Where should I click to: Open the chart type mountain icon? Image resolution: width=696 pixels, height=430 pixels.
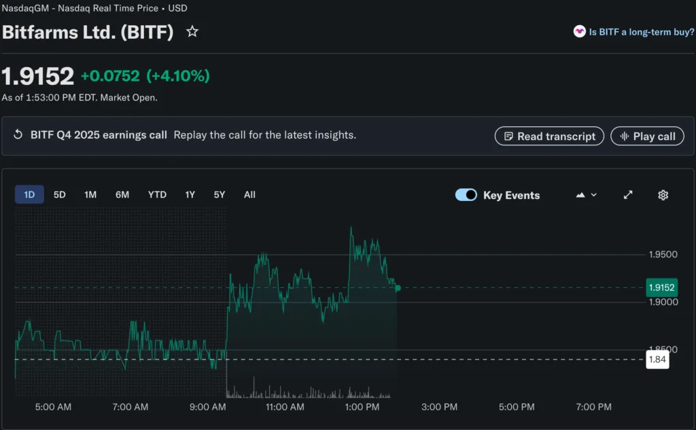pos(579,195)
